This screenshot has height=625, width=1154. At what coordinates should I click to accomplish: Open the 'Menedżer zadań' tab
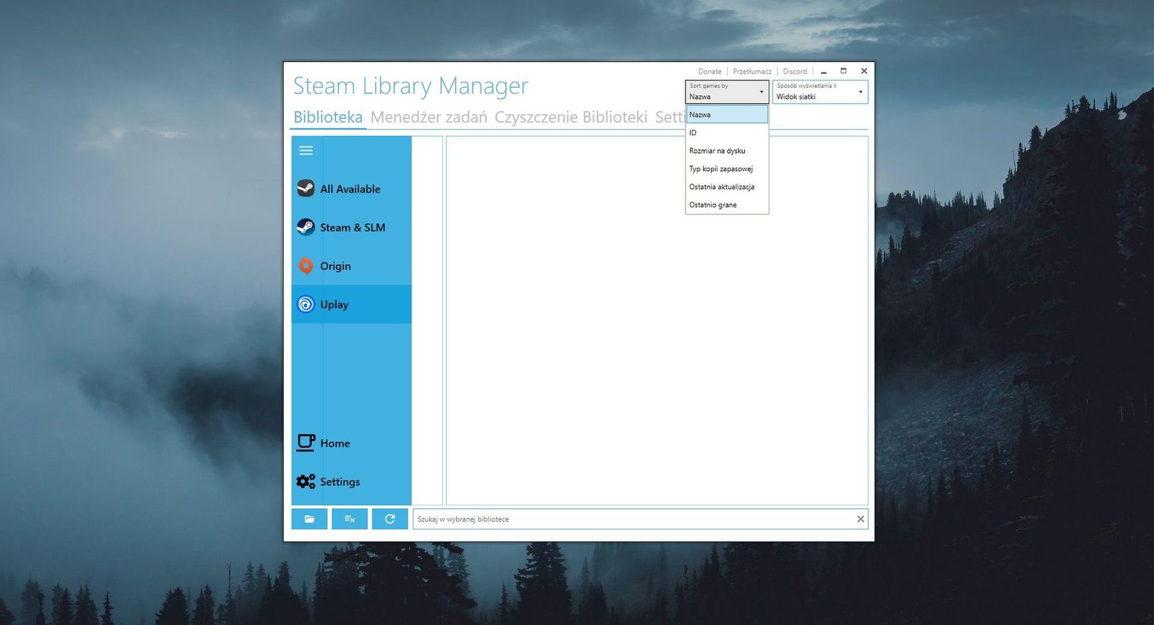pyautogui.click(x=429, y=117)
